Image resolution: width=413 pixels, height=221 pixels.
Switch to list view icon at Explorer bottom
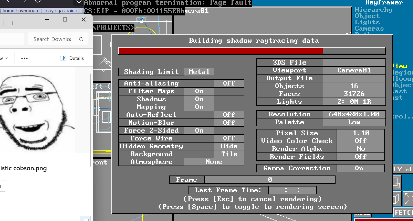75,219
